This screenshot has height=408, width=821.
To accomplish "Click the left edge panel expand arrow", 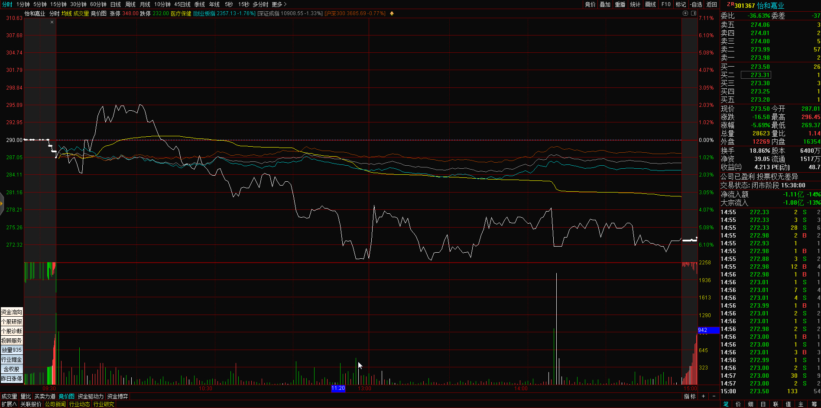I will 2,203.
